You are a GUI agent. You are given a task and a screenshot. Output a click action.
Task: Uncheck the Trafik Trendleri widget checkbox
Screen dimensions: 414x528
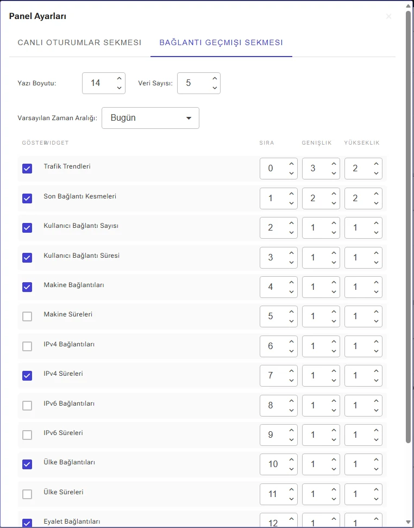click(27, 169)
